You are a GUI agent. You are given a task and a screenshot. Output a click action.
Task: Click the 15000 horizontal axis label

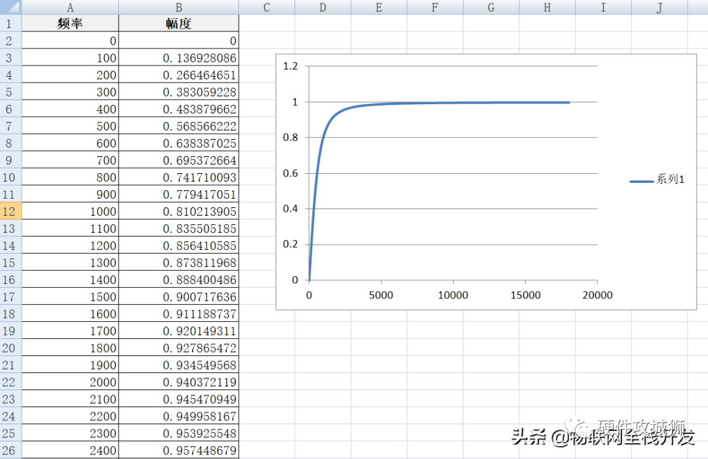(x=525, y=295)
